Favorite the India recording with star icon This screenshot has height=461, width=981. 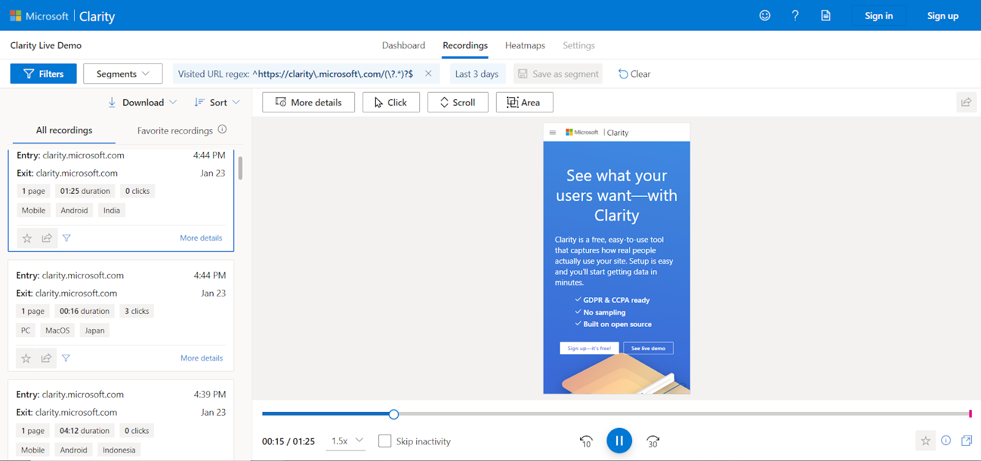point(27,238)
